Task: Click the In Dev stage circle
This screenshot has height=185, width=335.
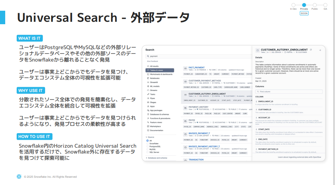Action: coord(293,5)
